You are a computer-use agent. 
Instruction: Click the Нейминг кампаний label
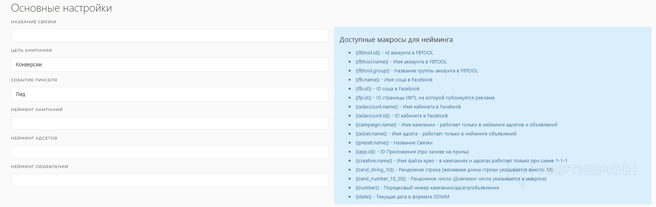[37, 109]
